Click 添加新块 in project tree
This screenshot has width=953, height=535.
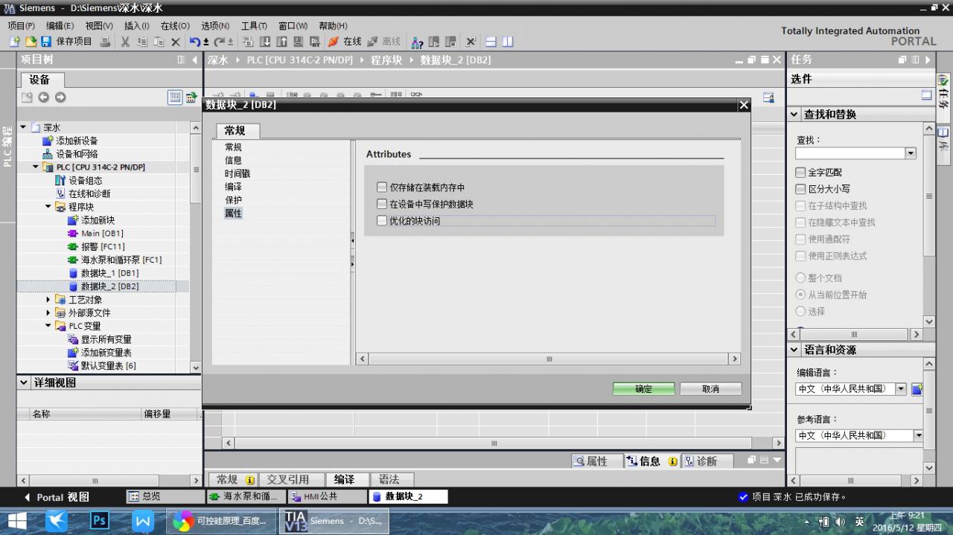click(x=98, y=220)
